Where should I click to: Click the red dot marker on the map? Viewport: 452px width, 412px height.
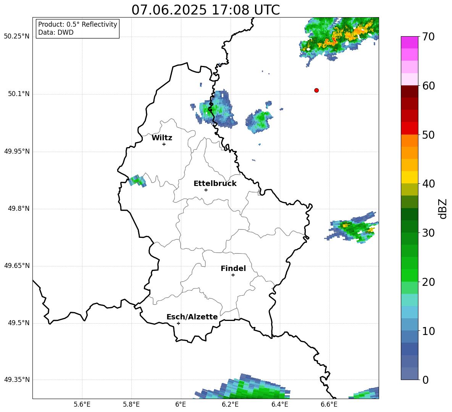coord(316,90)
